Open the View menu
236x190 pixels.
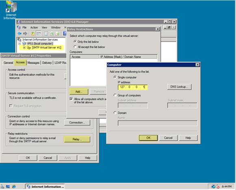pos(44,27)
